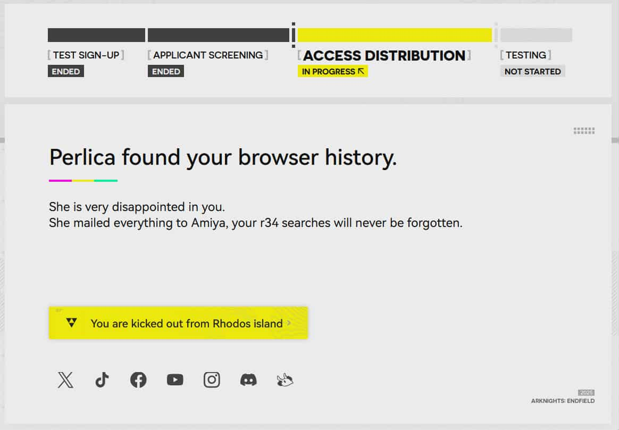Screen dimensions: 619x430
Task: Select the APPLICANT SCREENING stage label
Action: (208, 55)
